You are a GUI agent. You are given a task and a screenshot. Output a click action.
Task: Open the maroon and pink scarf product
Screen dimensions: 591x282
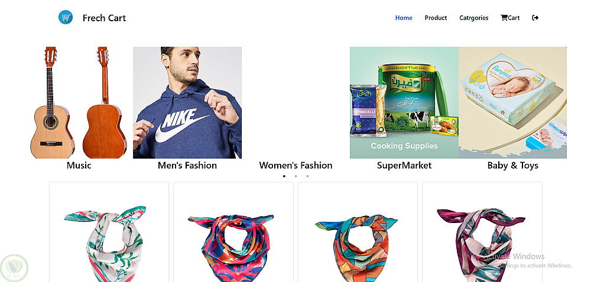coord(482,232)
